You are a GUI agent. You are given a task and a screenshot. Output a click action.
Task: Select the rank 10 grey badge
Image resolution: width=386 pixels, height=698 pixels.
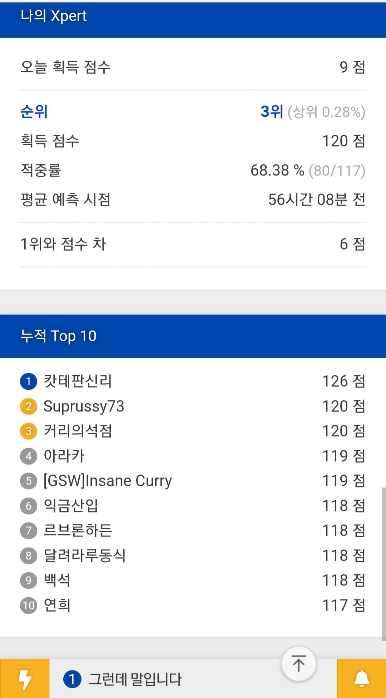click(29, 606)
